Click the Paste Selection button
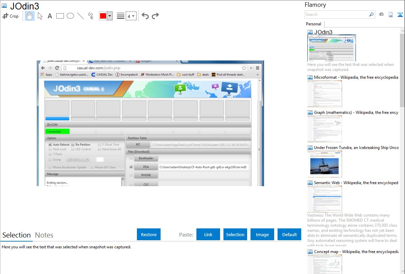This screenshot has width=405, height=274. 235,234
